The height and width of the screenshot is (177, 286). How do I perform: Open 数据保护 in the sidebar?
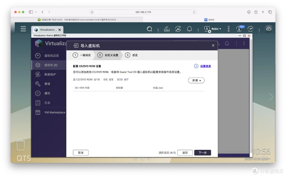[49, 74]
